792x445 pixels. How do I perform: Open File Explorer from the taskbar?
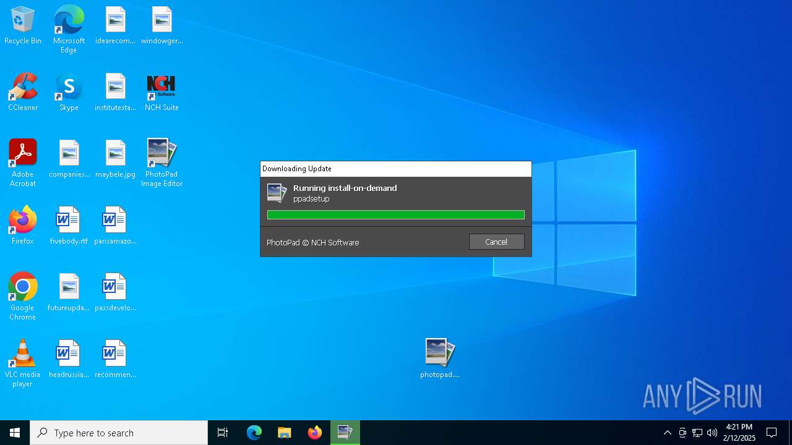point(285,433)
